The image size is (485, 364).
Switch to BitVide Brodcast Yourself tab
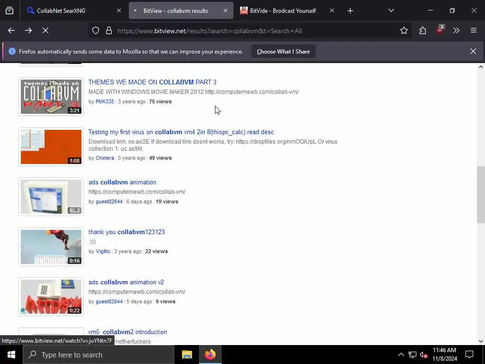(283, 10)
